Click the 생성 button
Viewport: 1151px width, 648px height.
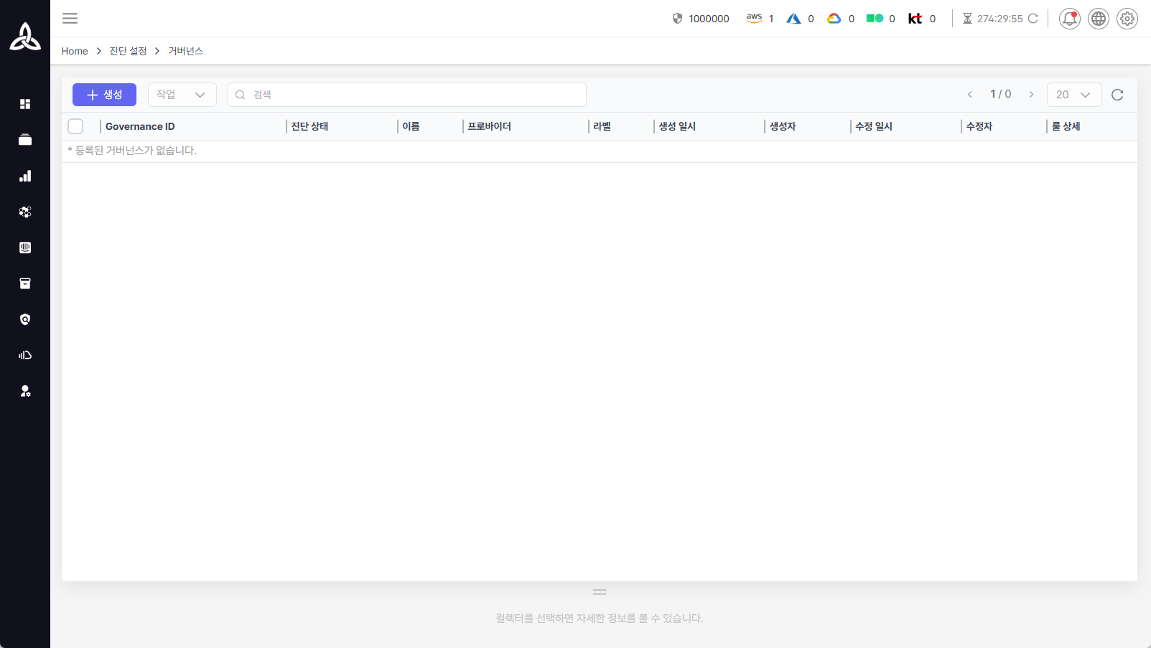[x=104, y=95]
